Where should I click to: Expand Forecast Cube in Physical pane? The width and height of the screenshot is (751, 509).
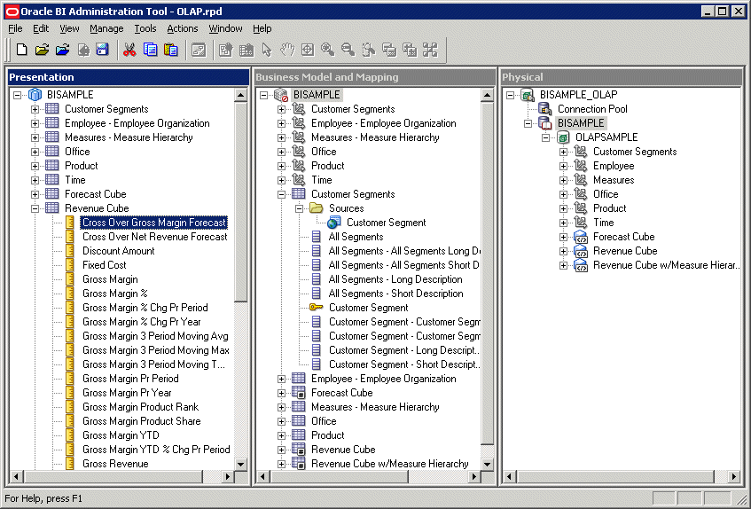(x=564, y=237)
